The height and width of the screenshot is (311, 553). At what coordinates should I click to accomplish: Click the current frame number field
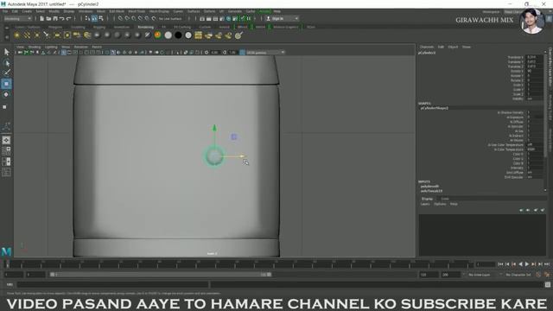click(486, 264)
